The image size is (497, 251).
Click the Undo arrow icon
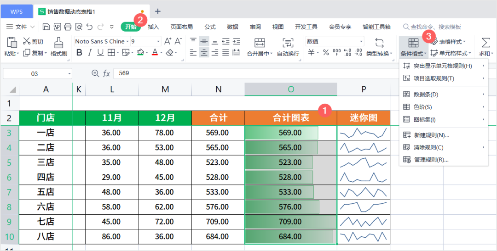click(89, 27)
